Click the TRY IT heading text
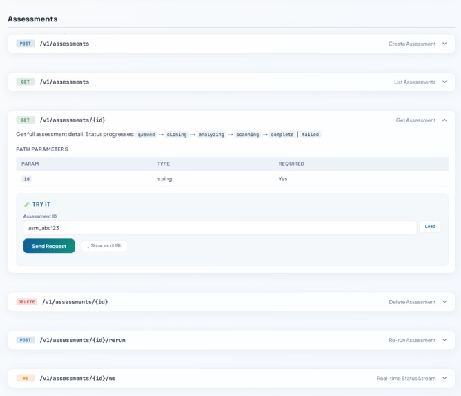Image resolution: width=461 pixels, height=396 pixels. (x=41, y=205)
